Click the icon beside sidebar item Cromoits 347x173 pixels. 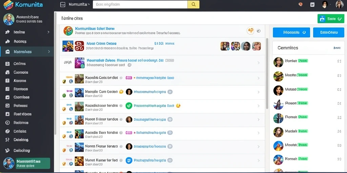tap(7, 72)
